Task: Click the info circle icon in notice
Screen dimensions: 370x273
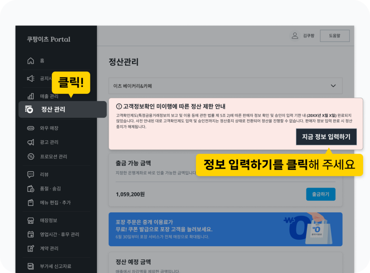Action: click(119, 107)
